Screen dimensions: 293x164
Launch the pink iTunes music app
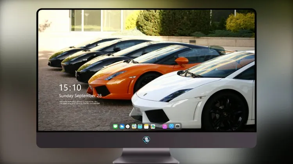click(164, 127)
